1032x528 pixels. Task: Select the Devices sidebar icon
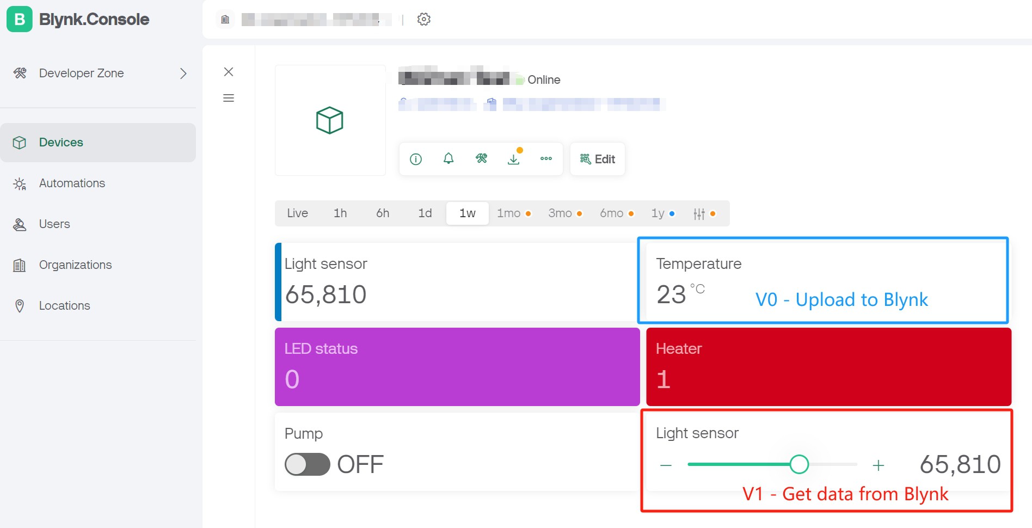20,142
